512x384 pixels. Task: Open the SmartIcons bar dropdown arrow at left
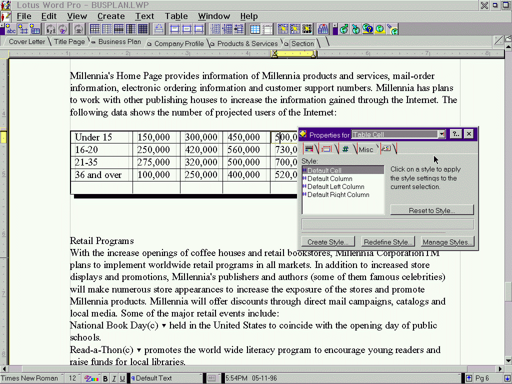point(2,25)
